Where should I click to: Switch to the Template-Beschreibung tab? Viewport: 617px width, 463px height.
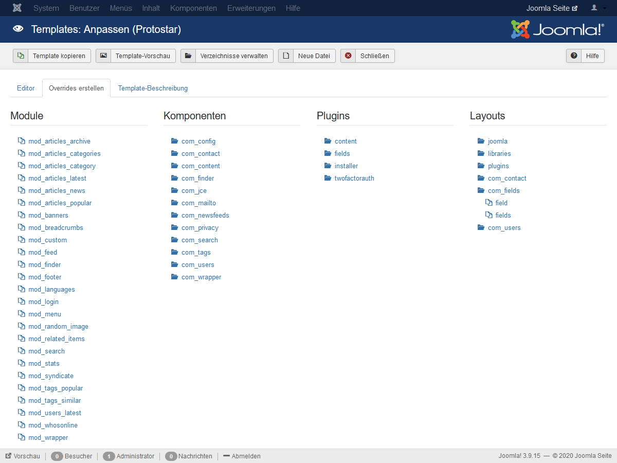click(153, 88)
